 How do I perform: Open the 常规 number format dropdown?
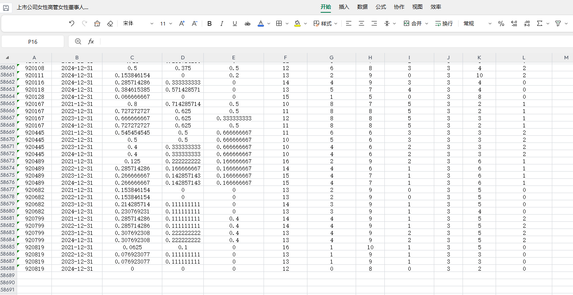(477, 24)
